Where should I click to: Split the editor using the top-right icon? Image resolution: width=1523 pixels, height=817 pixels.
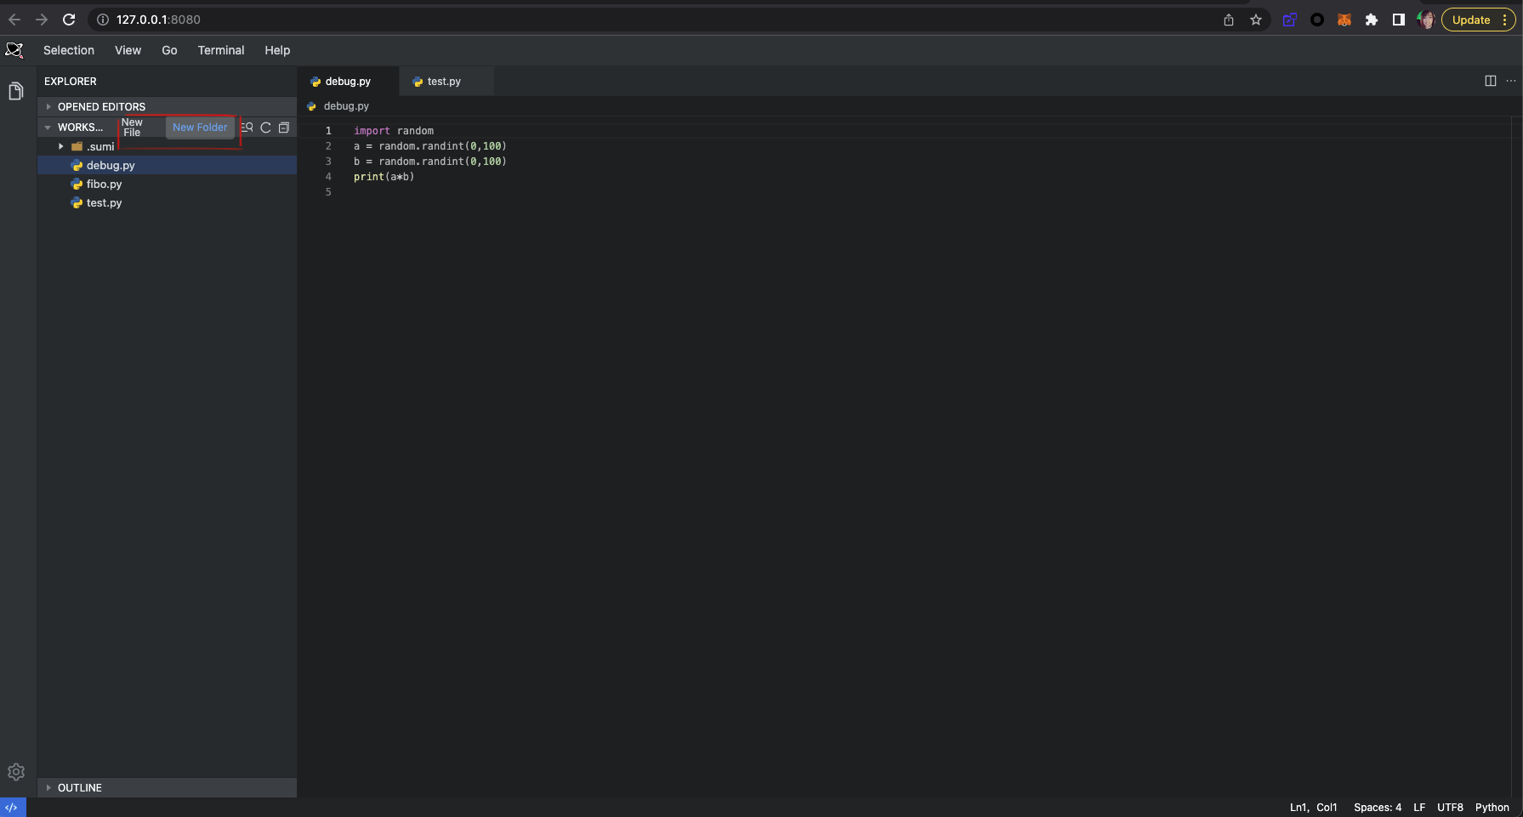coord(1491,81)
